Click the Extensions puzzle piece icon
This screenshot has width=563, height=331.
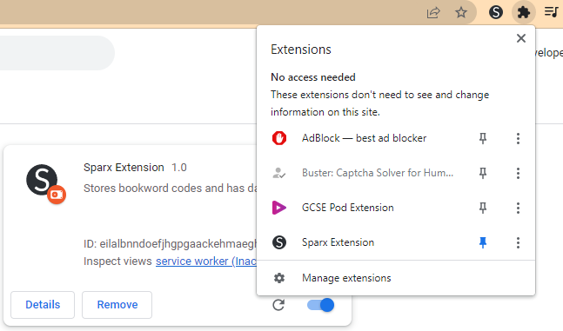coord(524,12)
